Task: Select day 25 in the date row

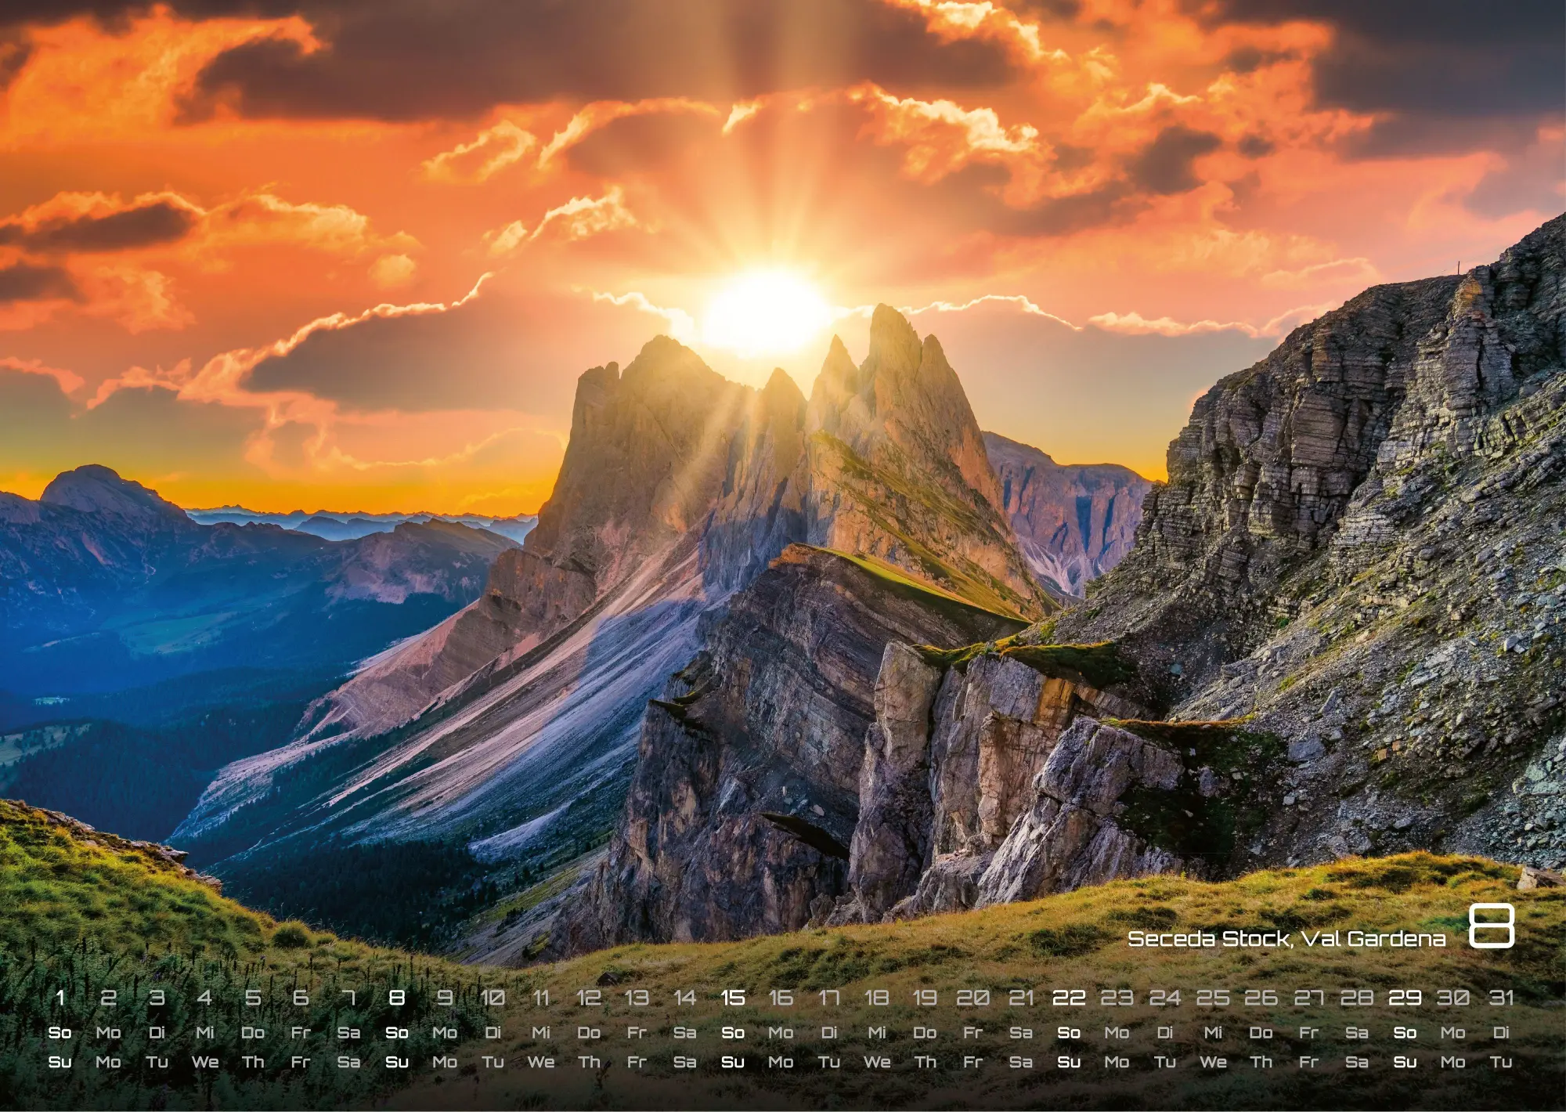Action: click(1213, 998)
